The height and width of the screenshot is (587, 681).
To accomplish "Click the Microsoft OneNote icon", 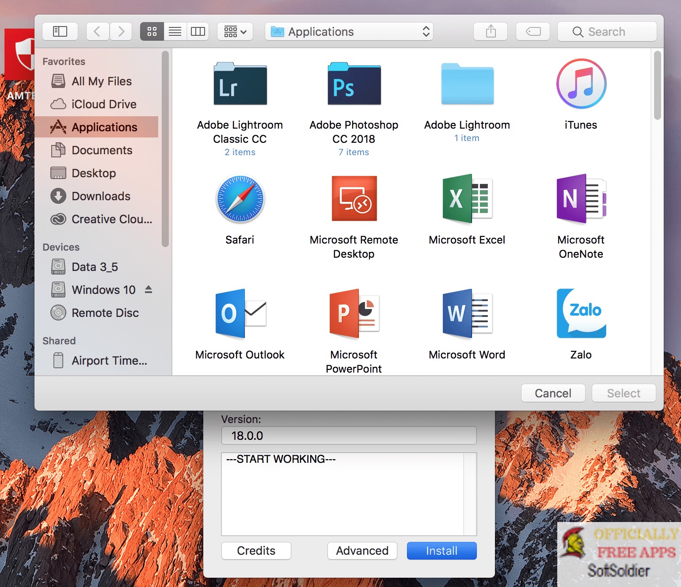I will pos(581,199).
